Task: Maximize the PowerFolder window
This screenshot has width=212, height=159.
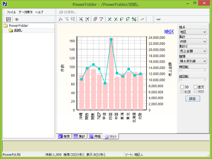Action: coord(195,3)
